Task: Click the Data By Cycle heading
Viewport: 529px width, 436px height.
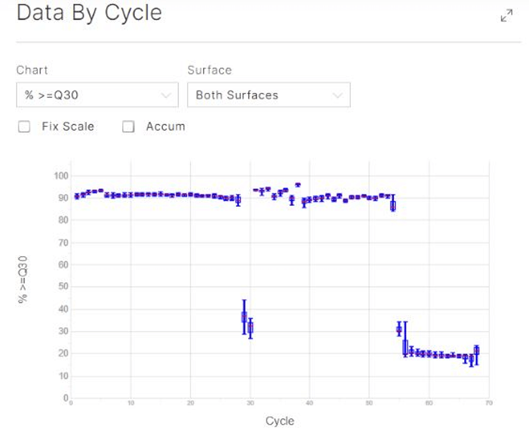Action: pos(89,12)
